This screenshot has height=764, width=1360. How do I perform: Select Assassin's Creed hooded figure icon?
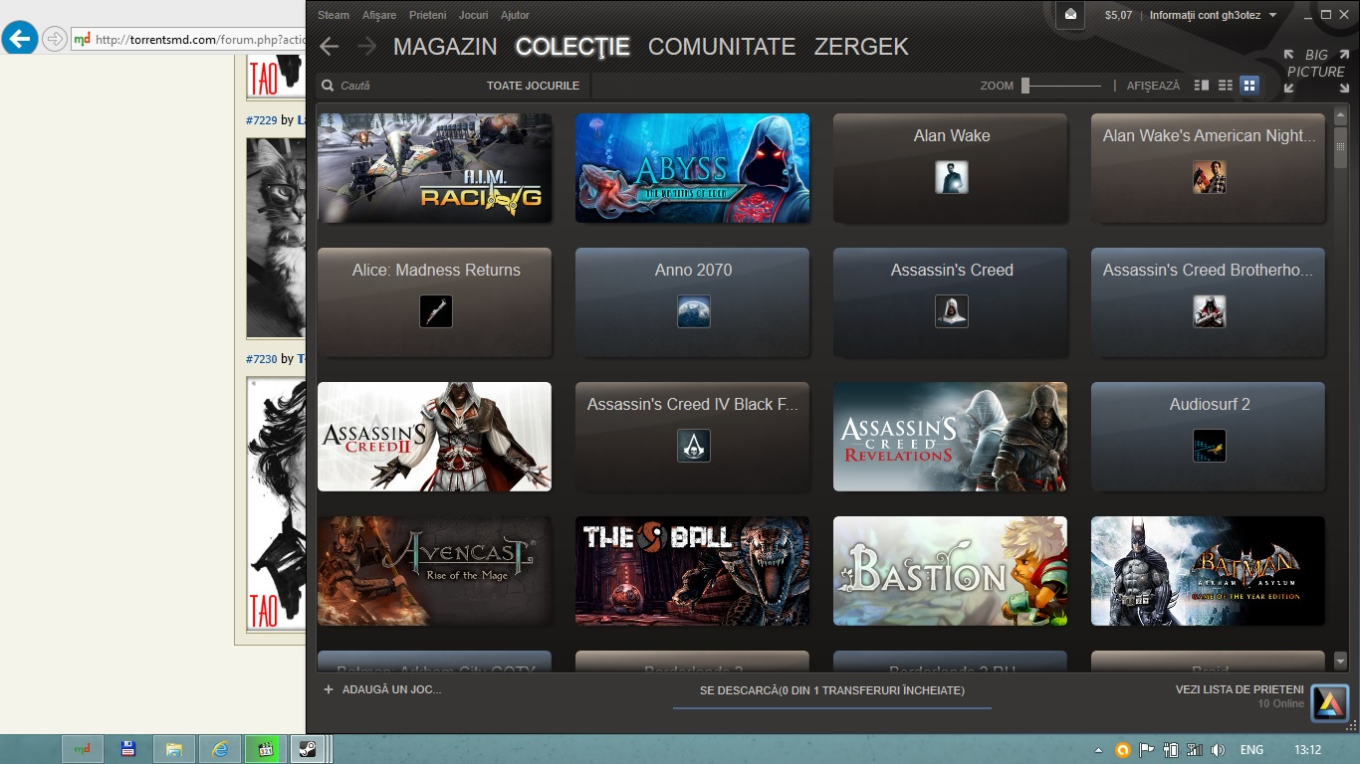[951, 311]
